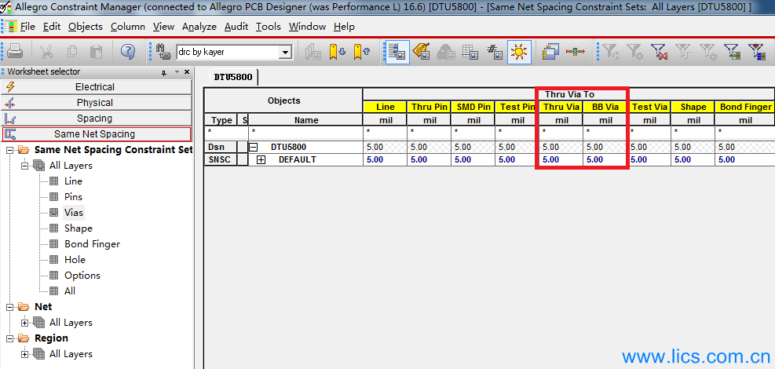Click grid table toolbar icon
This screenshot has height=369, width=775.
click(x=470, y=51)
